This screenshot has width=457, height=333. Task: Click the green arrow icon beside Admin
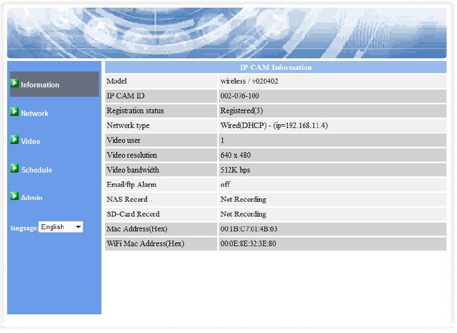(x=14, y=196)
